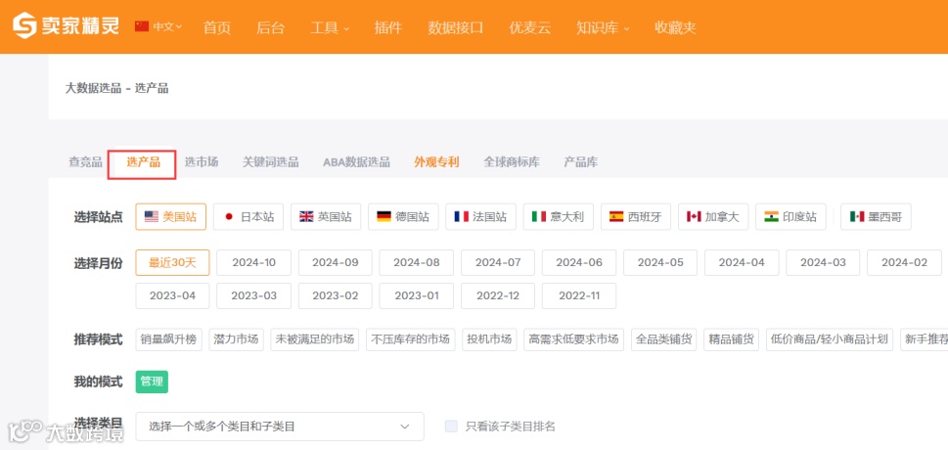The width and height of the screenshot is (948, 450).
Task: Choose month 2022-12
Action: tap(498, 295)
